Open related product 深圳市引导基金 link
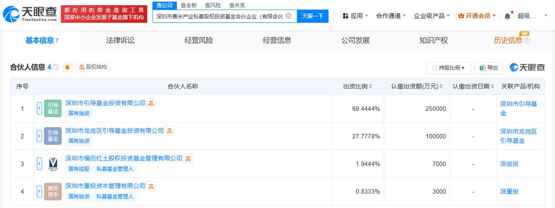Image resolution: width=555 pixels, height=208 pixels. click(x=519, y=109)
